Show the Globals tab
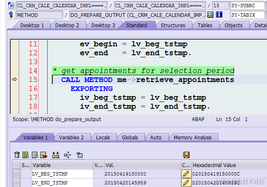 tap(130, 137)
